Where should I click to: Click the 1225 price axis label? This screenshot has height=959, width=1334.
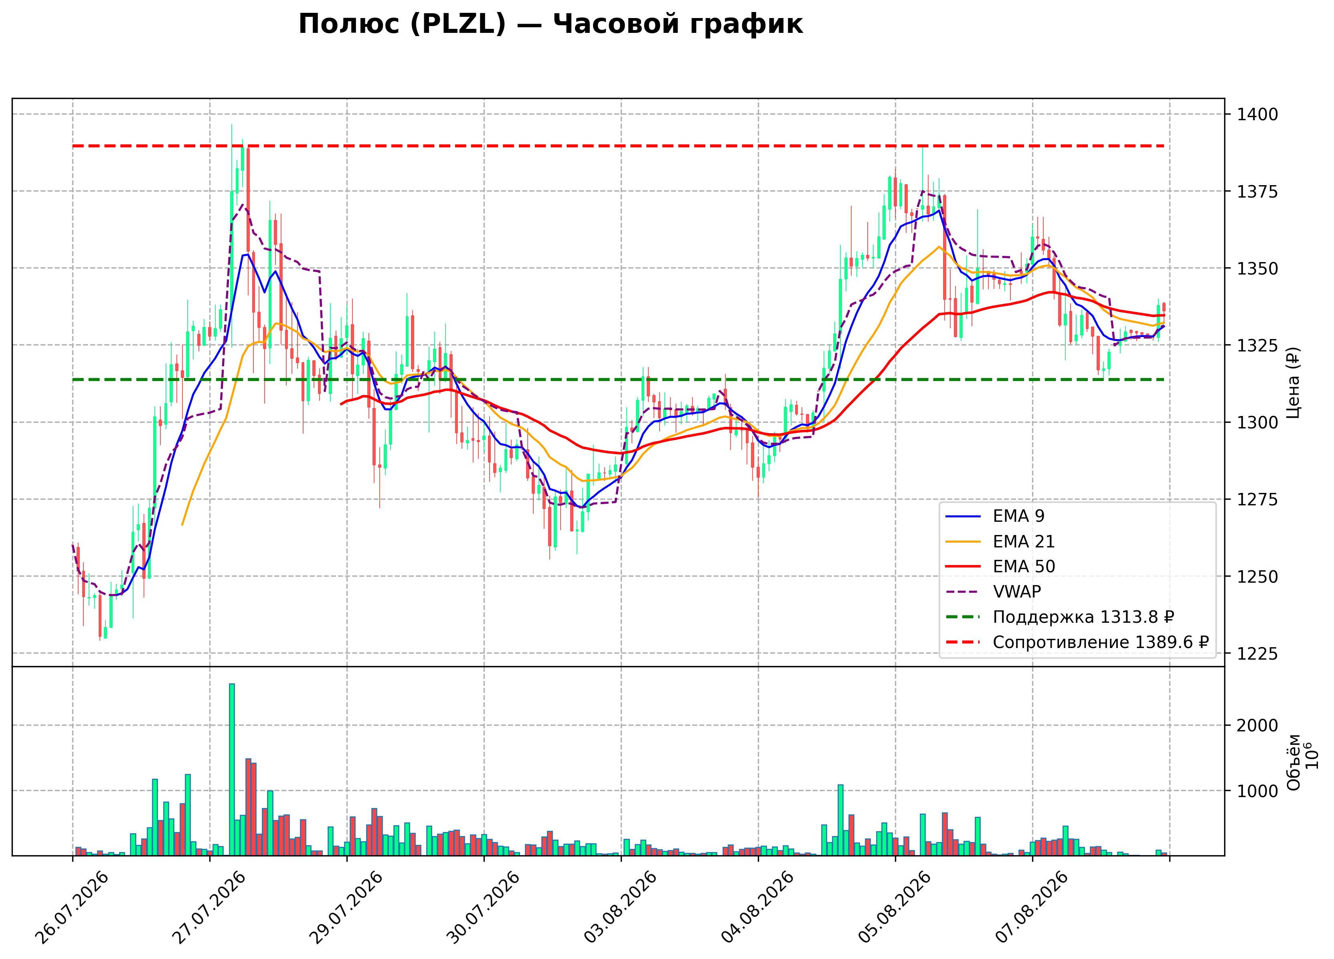pos(1257,654)
